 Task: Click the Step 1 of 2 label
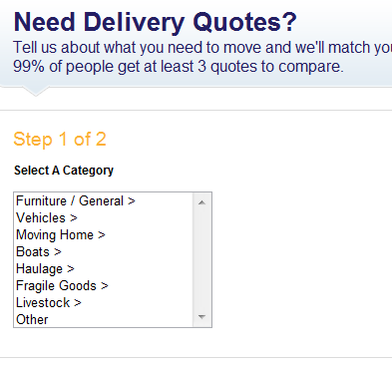60,139
